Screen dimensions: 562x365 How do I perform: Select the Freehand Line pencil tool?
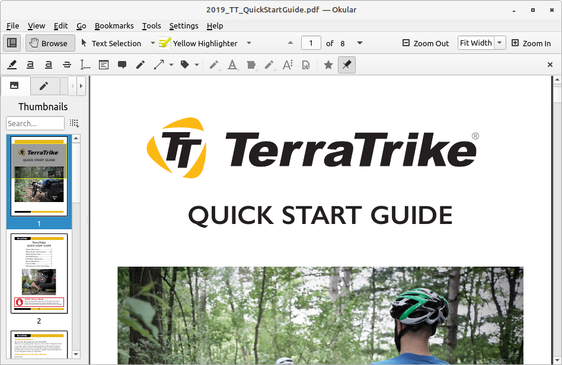click(x=140, y=65)
